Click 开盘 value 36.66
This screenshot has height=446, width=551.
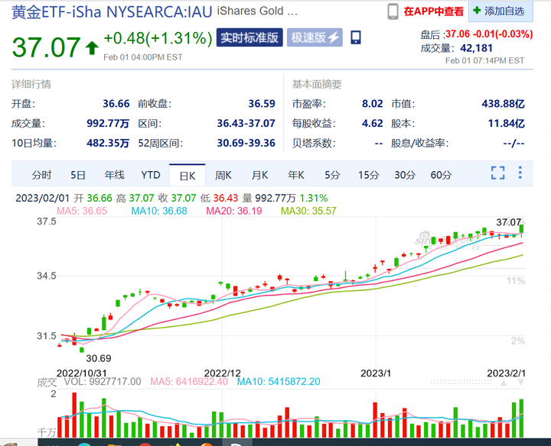(x=116, y=104)
